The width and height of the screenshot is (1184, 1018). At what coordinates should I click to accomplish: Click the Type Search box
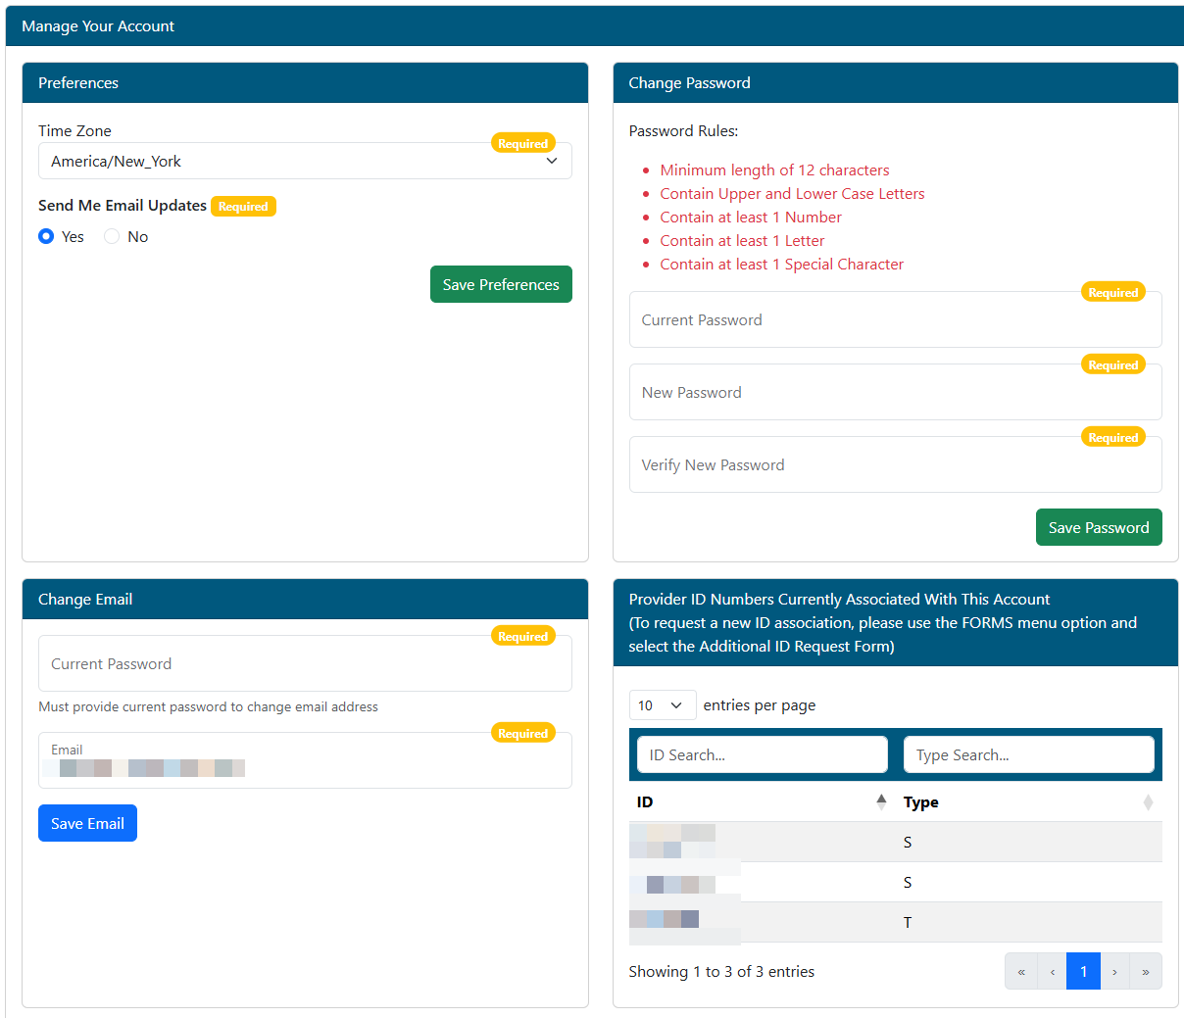click(1028, 755)
